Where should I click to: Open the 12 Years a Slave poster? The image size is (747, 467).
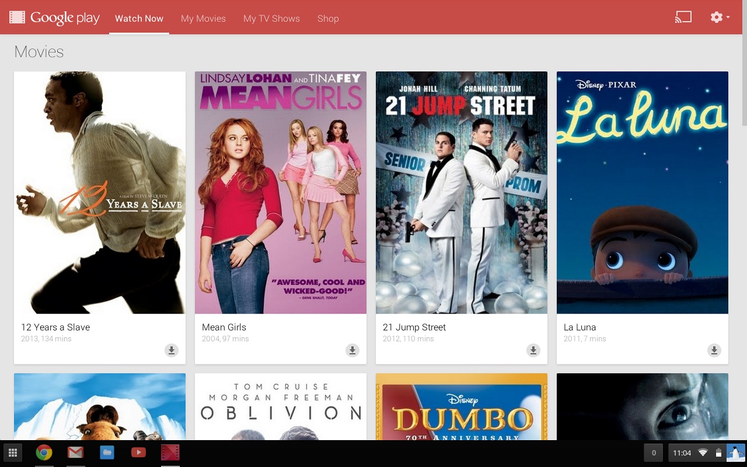[x=100, y=193]
